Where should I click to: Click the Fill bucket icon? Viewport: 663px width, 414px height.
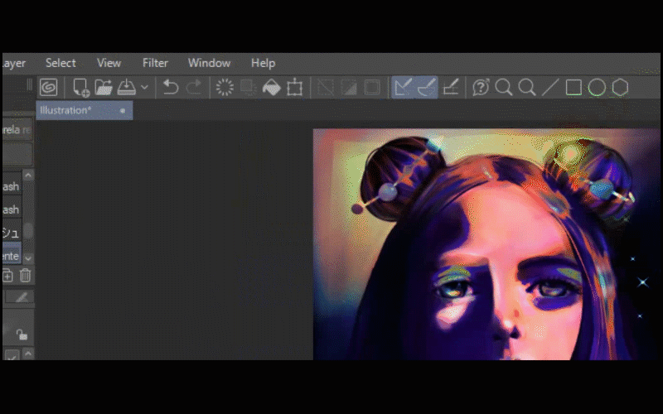pos(271,87)
